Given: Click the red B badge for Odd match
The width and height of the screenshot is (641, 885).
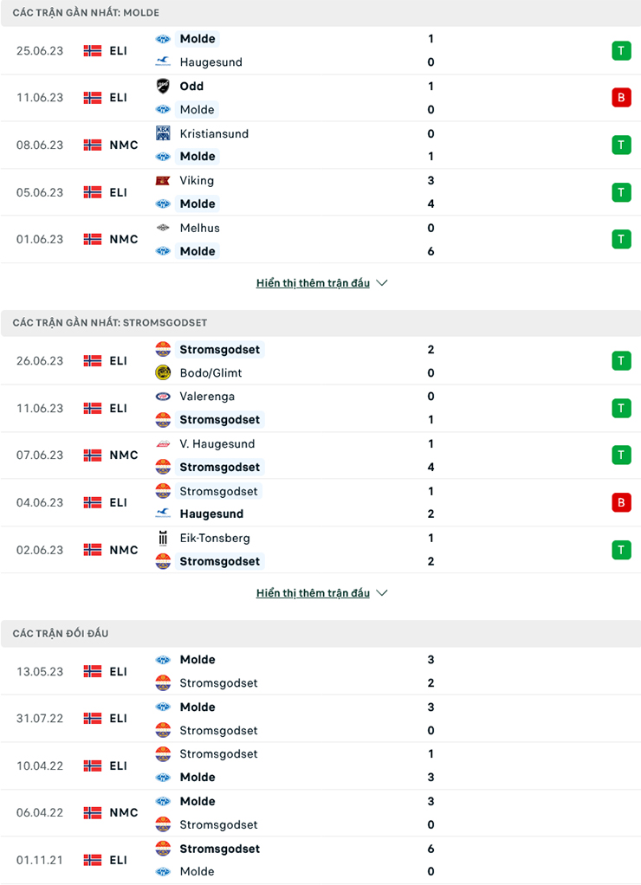Looking at the screenshot, I should [621, 97].
